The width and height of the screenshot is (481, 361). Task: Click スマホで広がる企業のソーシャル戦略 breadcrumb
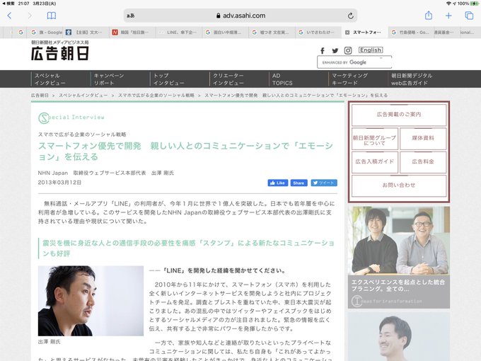(x=156, y=96)
